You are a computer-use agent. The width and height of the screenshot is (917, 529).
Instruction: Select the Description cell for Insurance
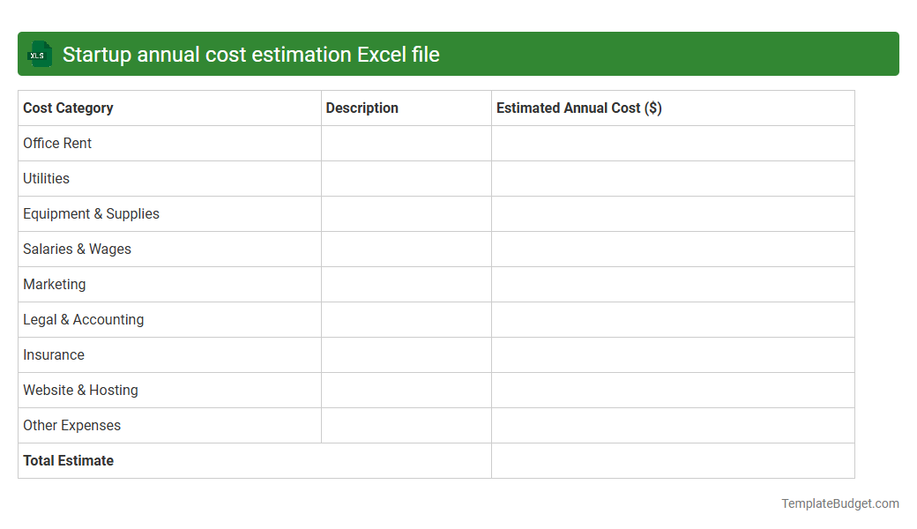tap(406, 354)
